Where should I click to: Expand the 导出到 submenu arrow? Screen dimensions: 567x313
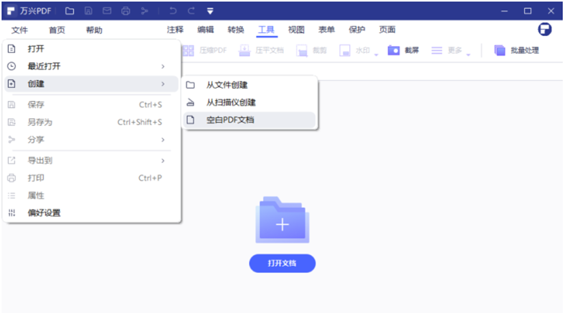coord(162,160)
